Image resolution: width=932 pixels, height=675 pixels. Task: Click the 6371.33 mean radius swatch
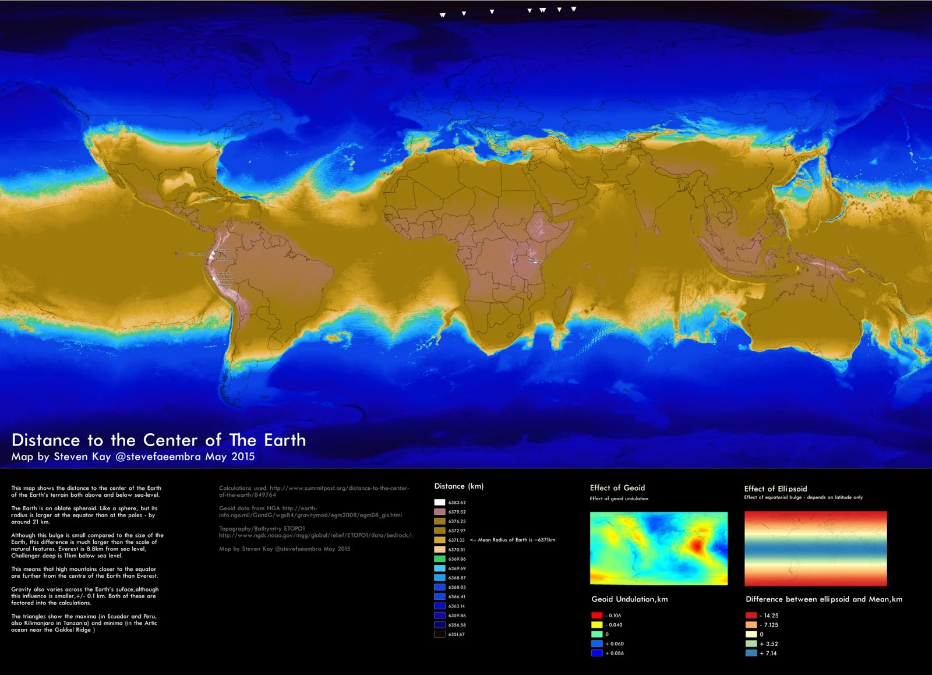click(x=440, y=540)
